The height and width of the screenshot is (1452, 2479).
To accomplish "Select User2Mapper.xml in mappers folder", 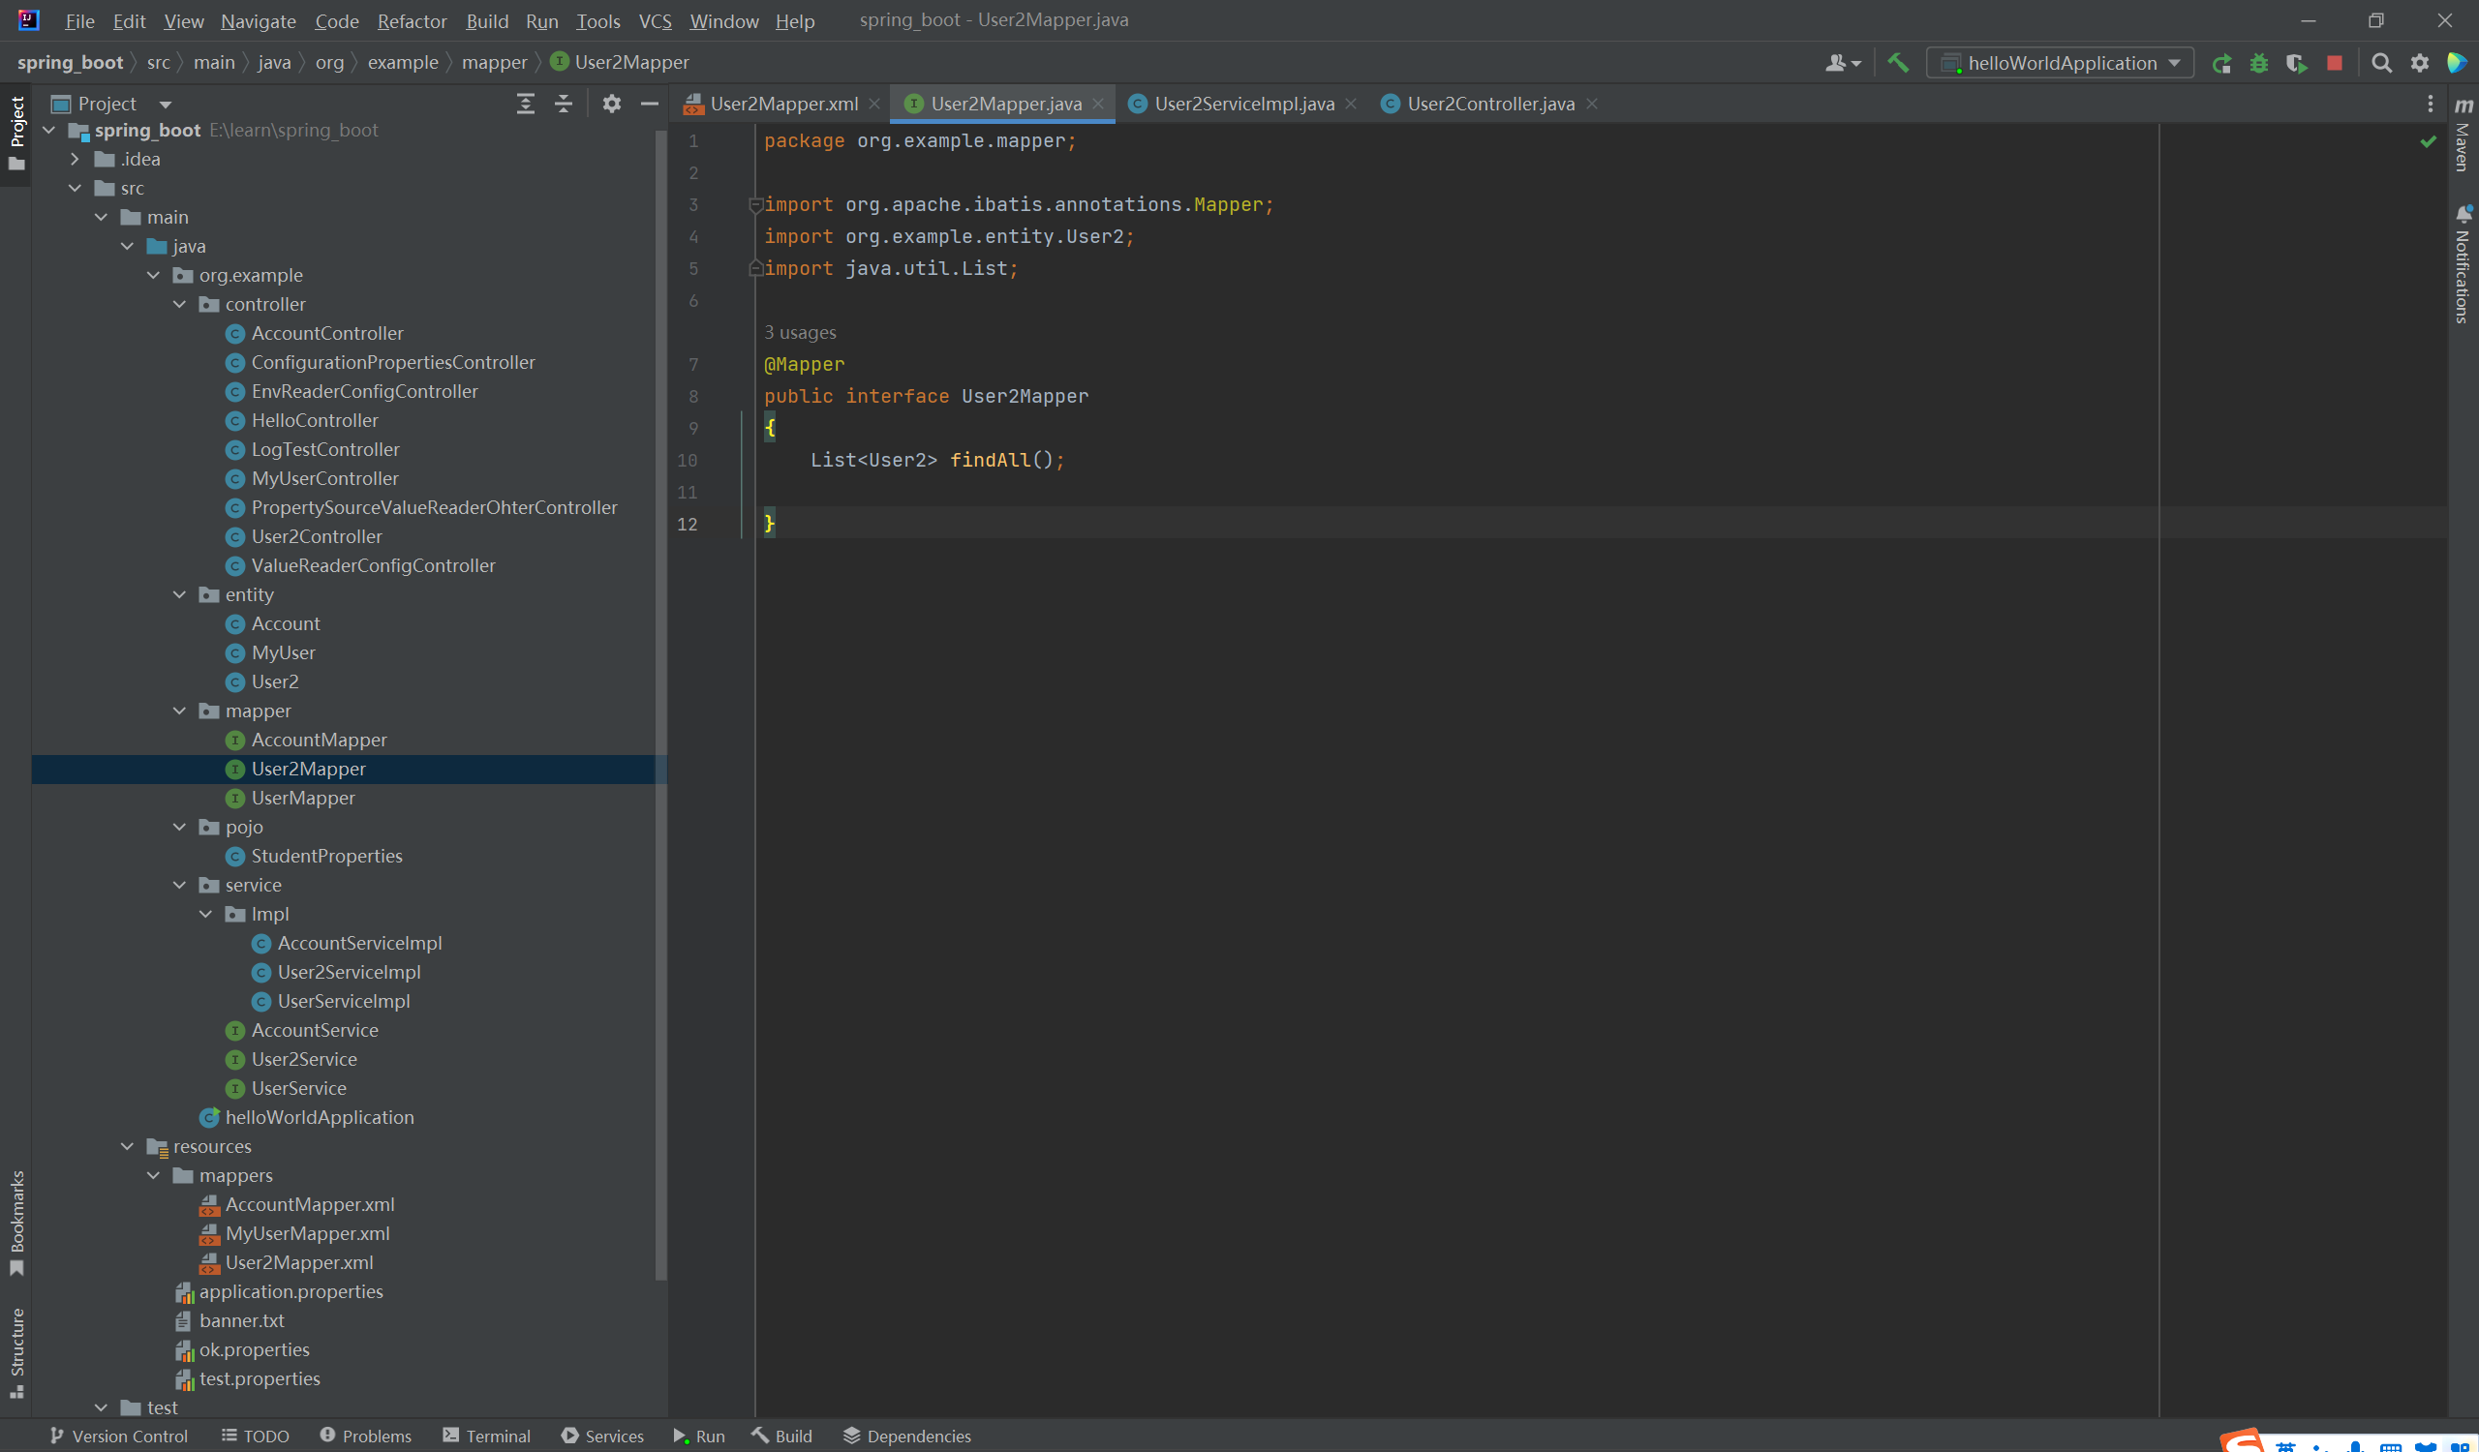I will [x=298, y=1262].
